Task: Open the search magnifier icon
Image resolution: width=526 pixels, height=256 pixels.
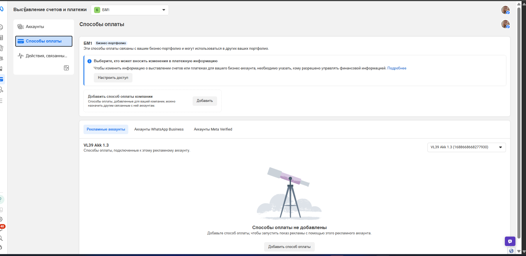Action: [x=1, y=238]
